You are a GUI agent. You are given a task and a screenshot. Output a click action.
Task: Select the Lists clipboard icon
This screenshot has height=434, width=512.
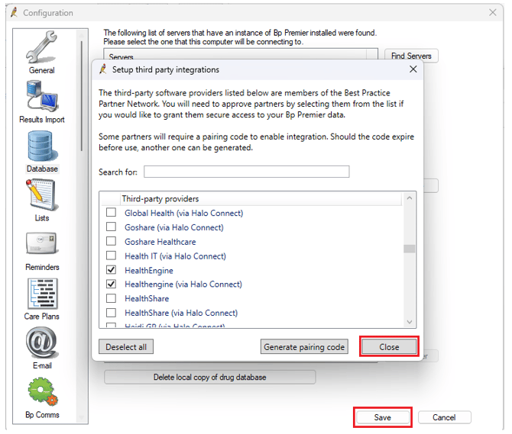click(42, 196)
